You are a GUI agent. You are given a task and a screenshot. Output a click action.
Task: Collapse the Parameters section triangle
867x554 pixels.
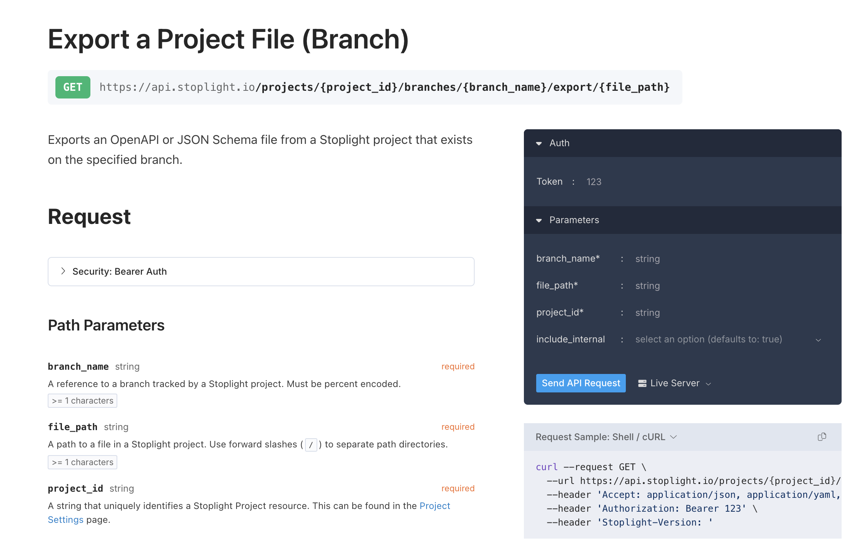539,220
